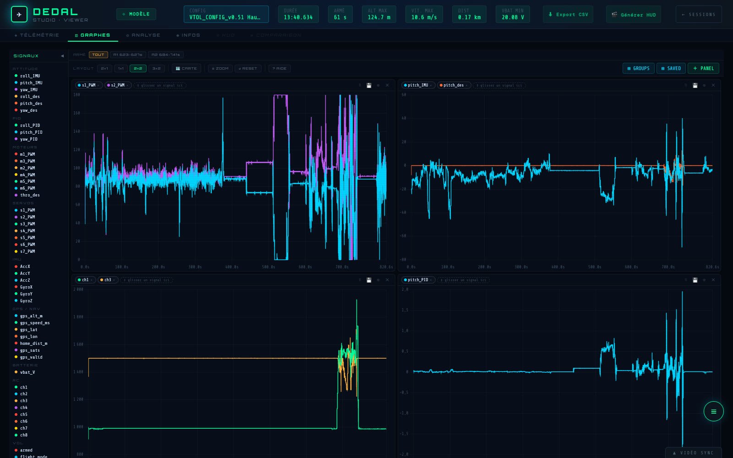The width and height of the screenshot is (733, 458).
Task: Filter to arm range A1 623-627s
Action: (x=128, y=55)
